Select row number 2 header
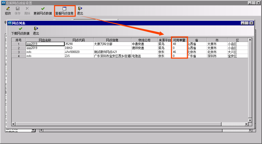 click(x=19, y=48)
